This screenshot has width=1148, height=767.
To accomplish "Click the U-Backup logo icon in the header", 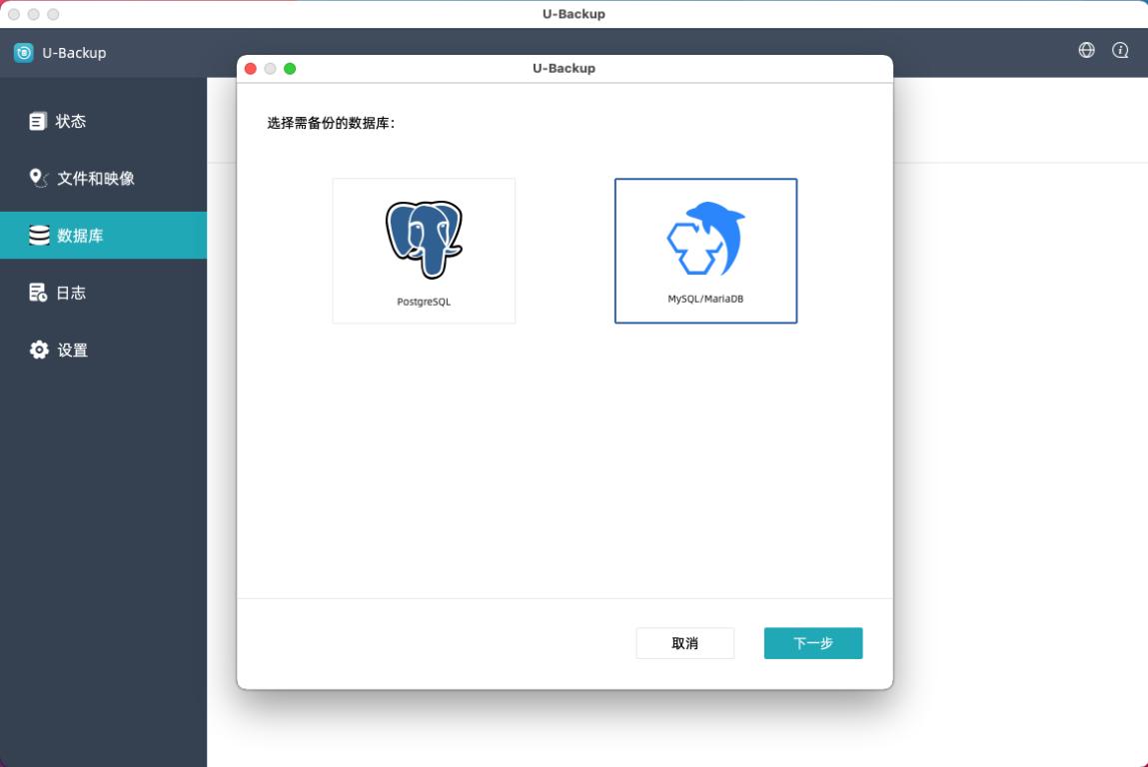I will 24,53.
